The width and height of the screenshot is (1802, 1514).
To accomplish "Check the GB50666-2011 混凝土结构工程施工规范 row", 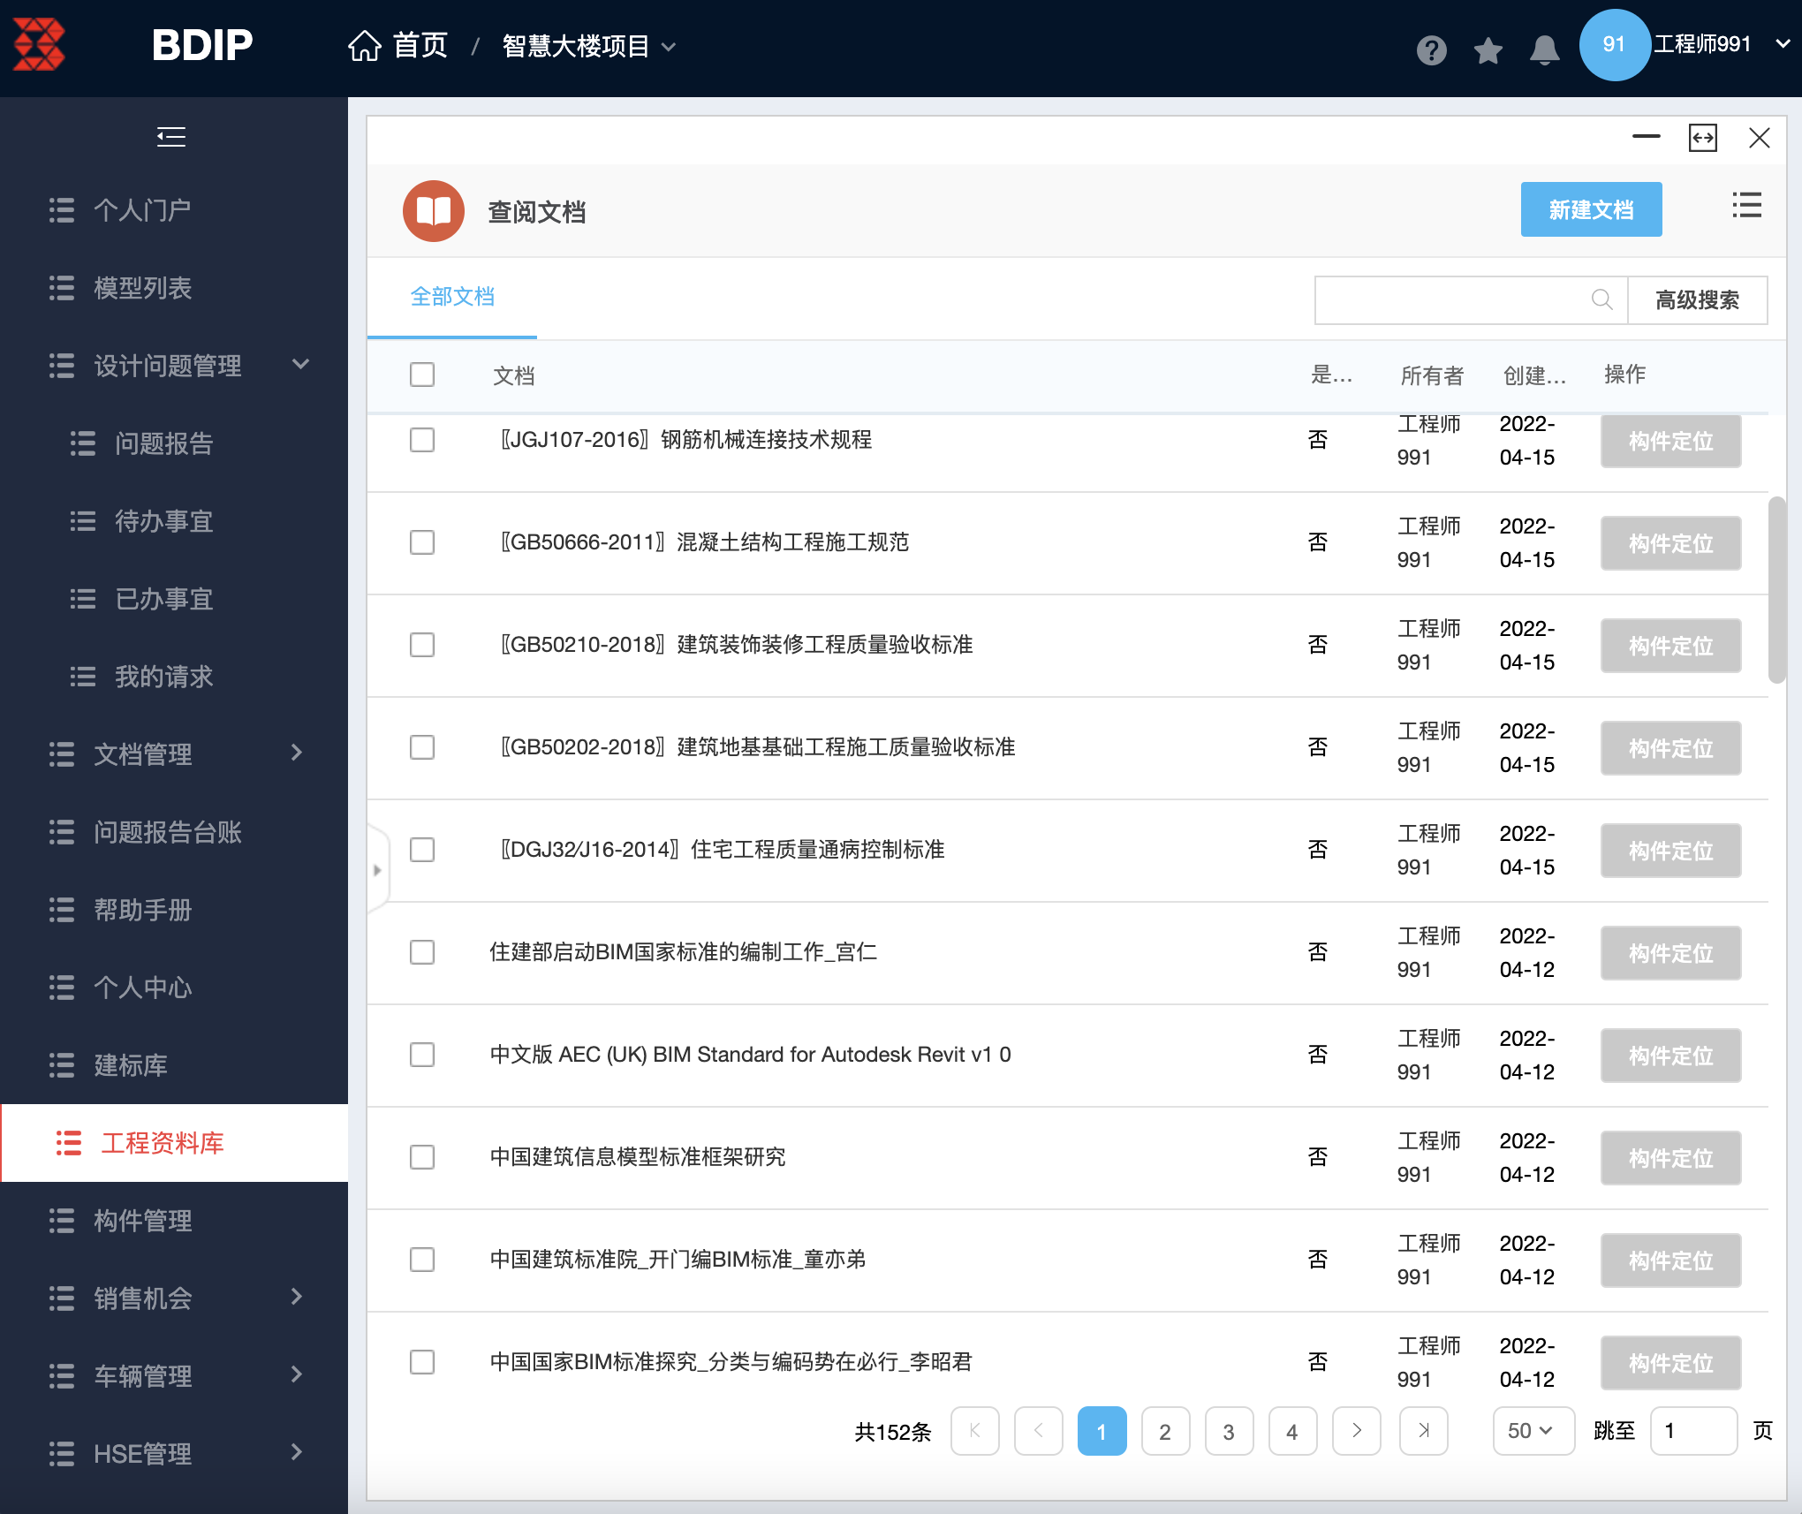I will [x=422, y=542].
